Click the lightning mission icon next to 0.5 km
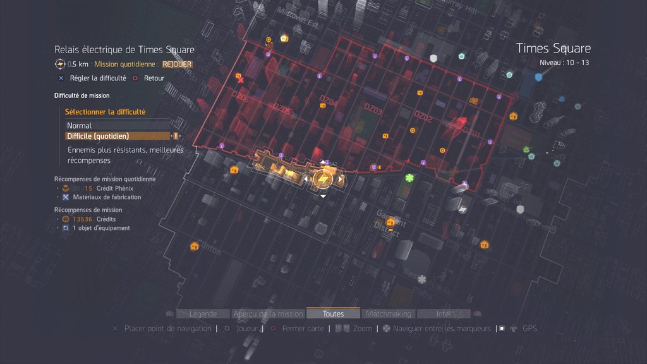Viewport: 647px width, 364px height. pyautogui.click(x=60, y=64)
